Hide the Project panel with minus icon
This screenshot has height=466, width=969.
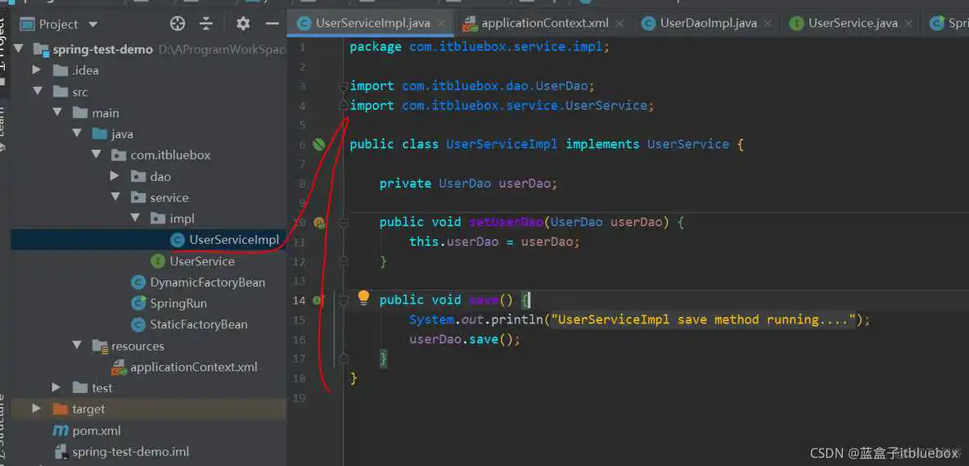[x=273, y=24]
